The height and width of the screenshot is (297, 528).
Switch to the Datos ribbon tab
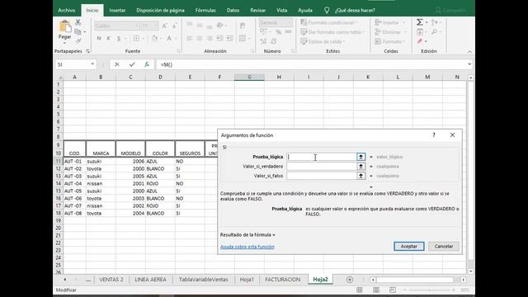(233, 10)
